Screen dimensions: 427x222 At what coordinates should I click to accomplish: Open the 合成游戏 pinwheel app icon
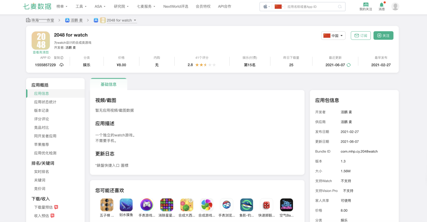point(206,205)
